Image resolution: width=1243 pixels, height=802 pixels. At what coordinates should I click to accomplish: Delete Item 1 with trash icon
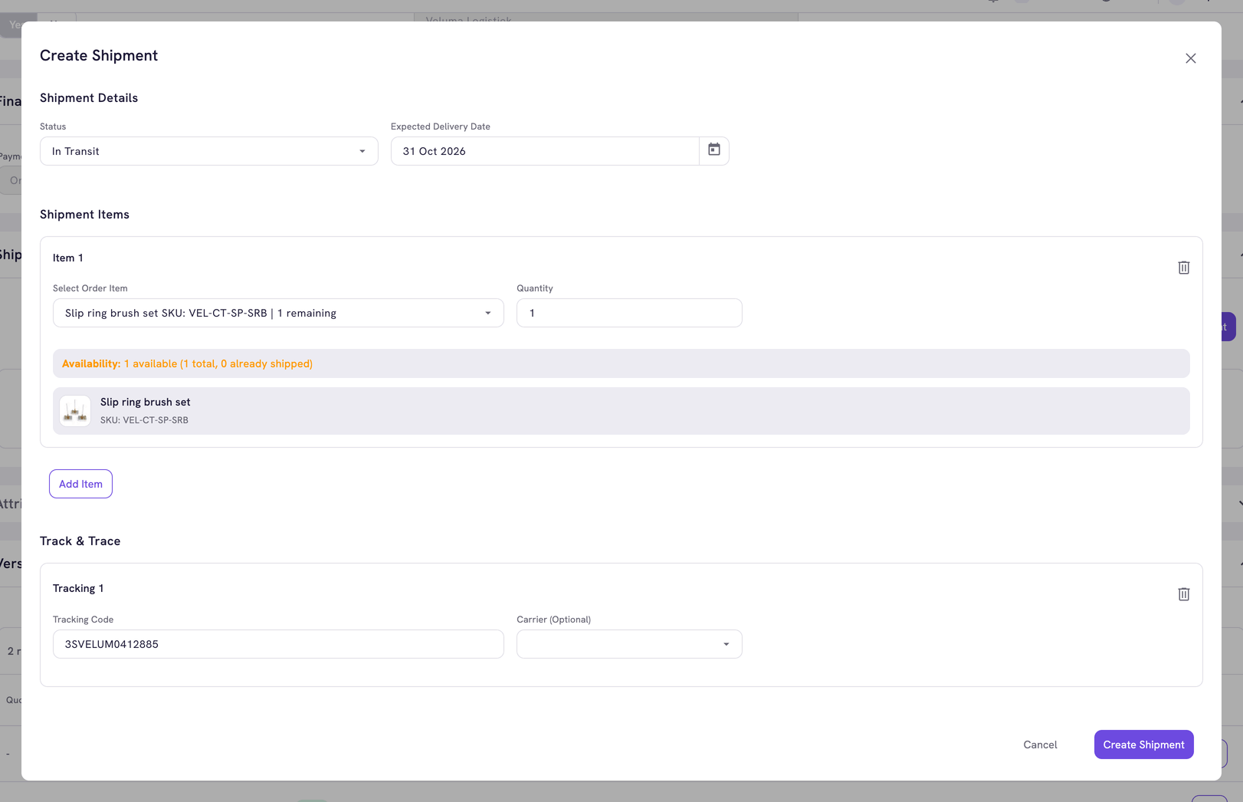coord(1183,268)
